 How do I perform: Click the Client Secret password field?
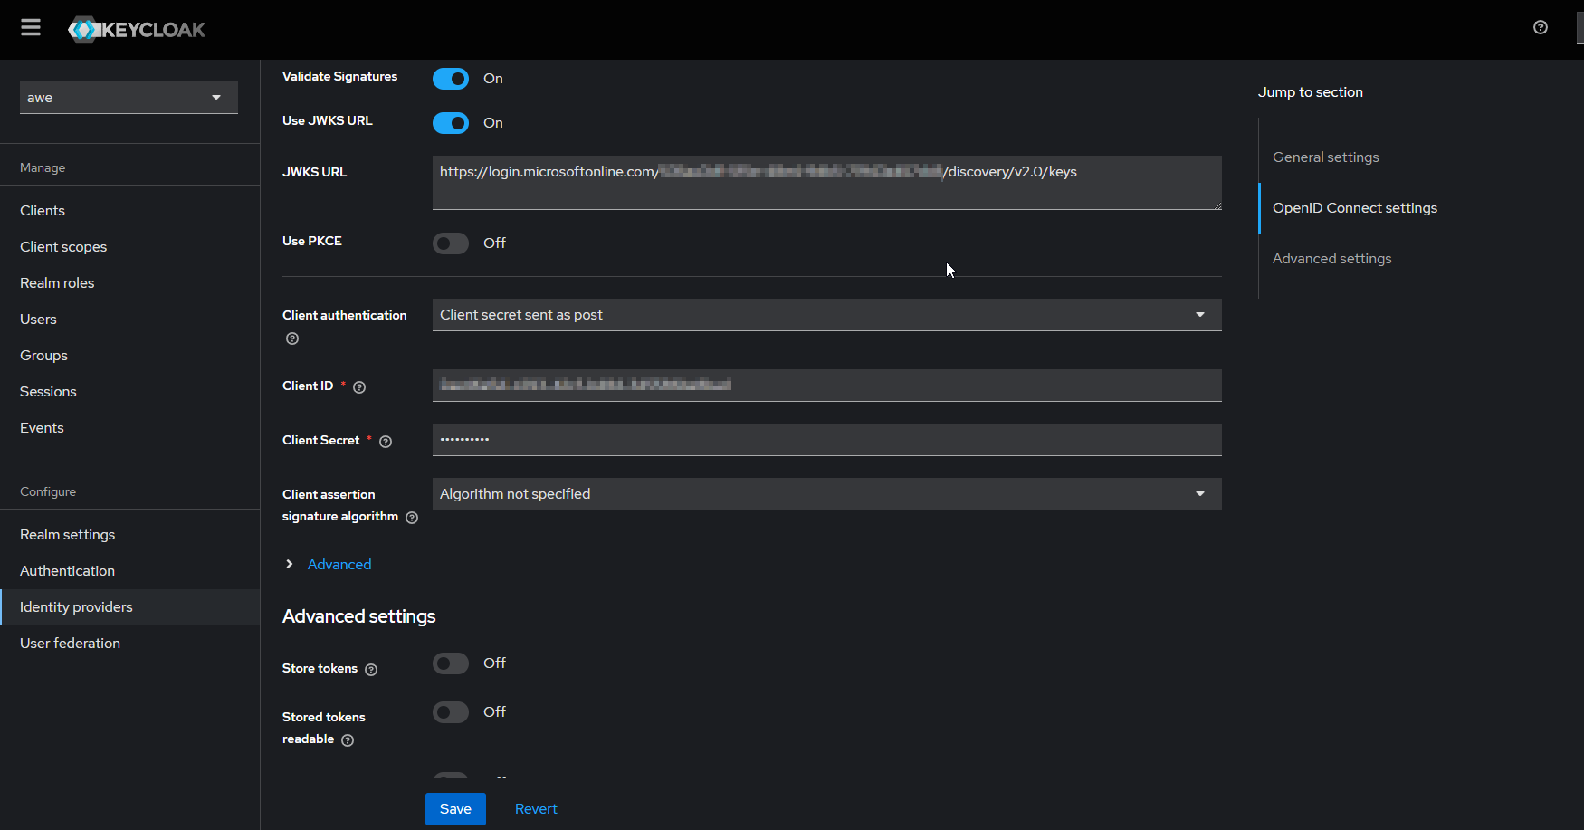827,440
